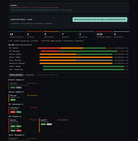Open the hq-core switch card
Image resolution: width=138 pixels, height=141 pixels.
tap(23, 125)
